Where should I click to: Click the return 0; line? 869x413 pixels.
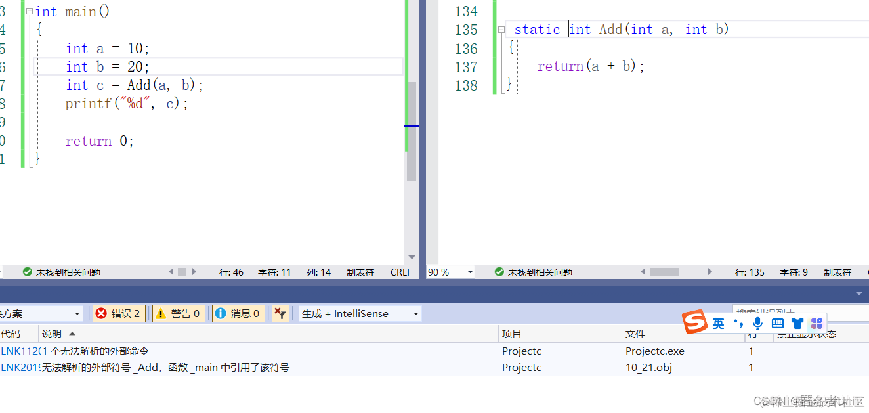[100, 141]
